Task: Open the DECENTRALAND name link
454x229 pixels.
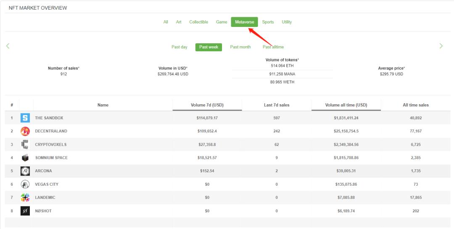Action: [x=51, y=131]
